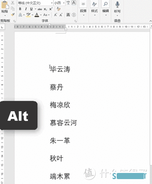The image size is (152, 184).
Task: Open the 编辑 Editing group button
Action: 106,9
